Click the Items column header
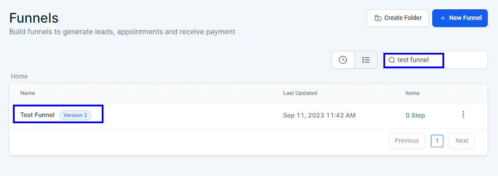The width and height of the screenshot is (498, 176). coord(413,93)
